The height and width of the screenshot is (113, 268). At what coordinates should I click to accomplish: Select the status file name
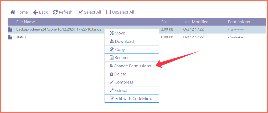pyautogui.click(x=21, y=37)
